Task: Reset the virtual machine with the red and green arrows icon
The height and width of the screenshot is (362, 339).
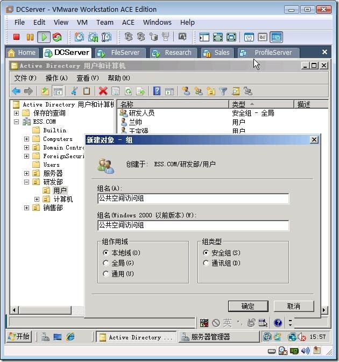Action: [57, 37]
